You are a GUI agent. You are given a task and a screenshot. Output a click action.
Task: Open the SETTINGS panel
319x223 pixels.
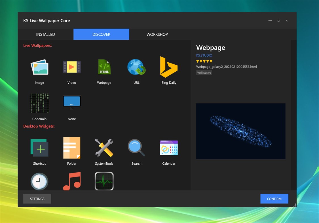(x=37, y=199)
